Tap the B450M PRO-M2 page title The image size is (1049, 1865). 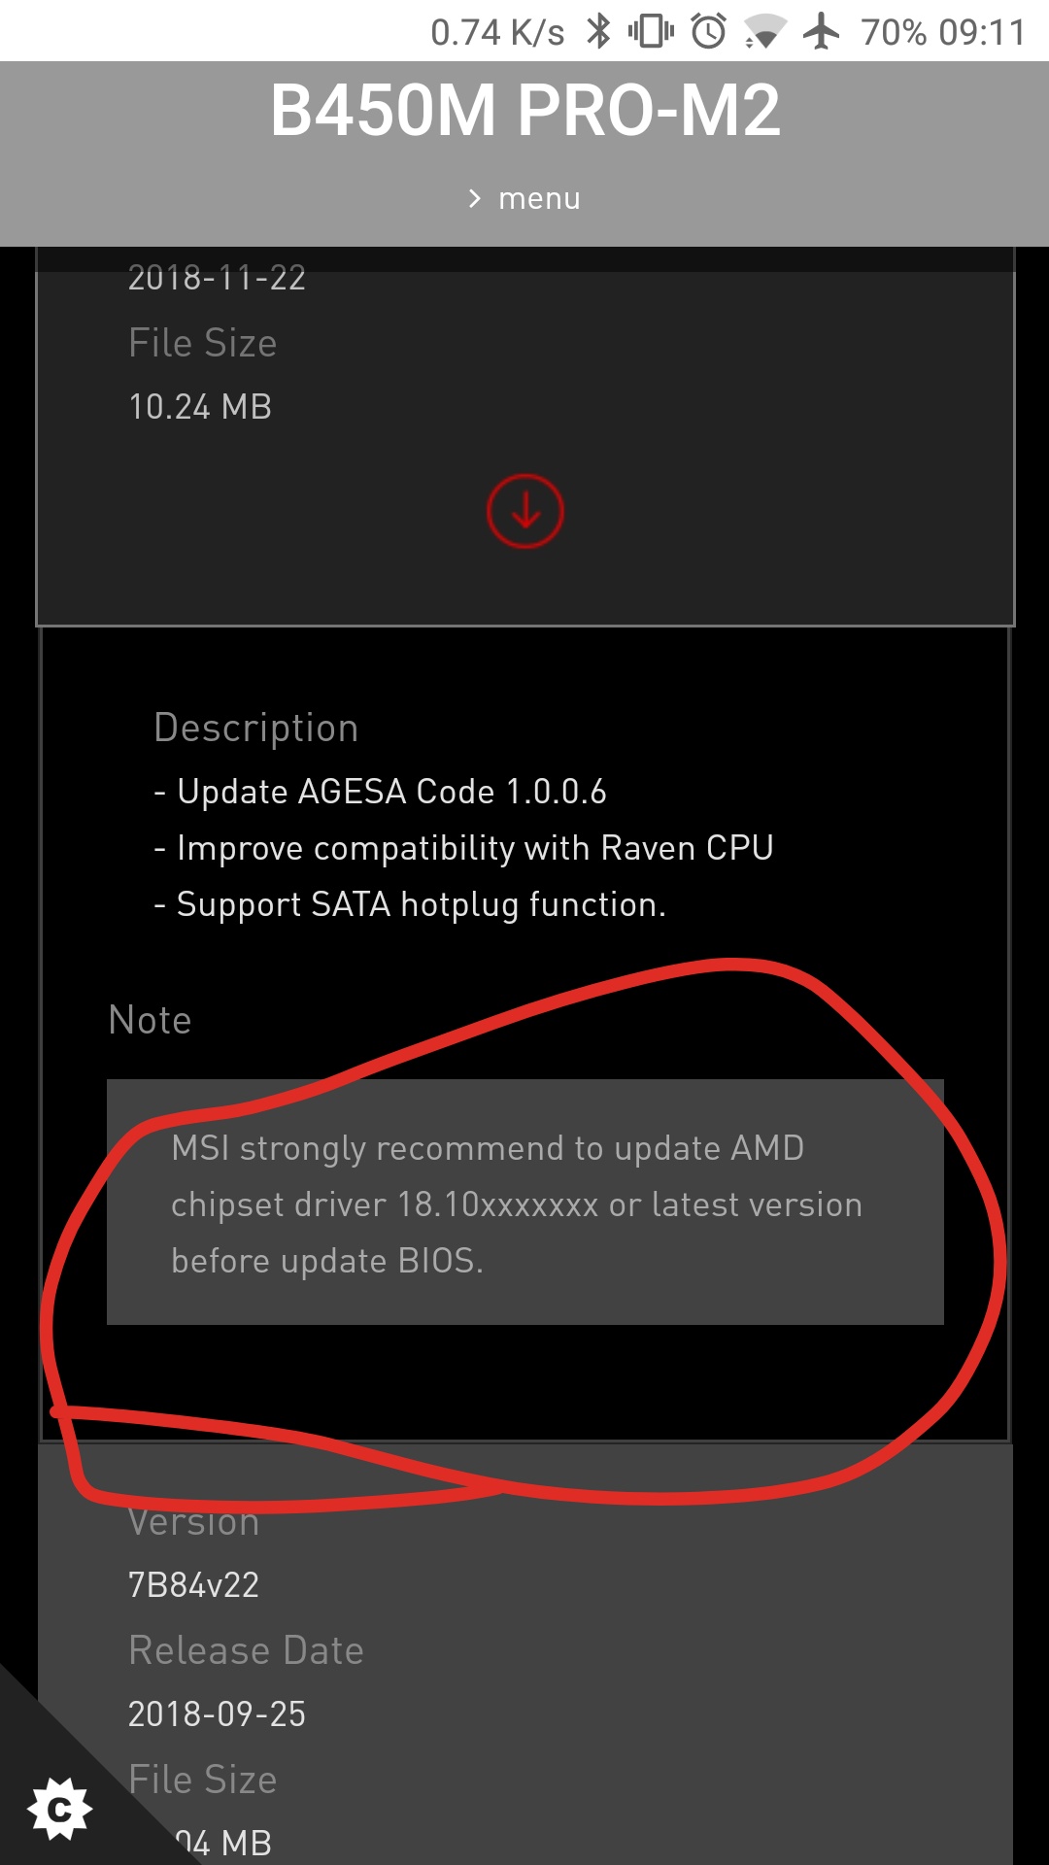525,110
